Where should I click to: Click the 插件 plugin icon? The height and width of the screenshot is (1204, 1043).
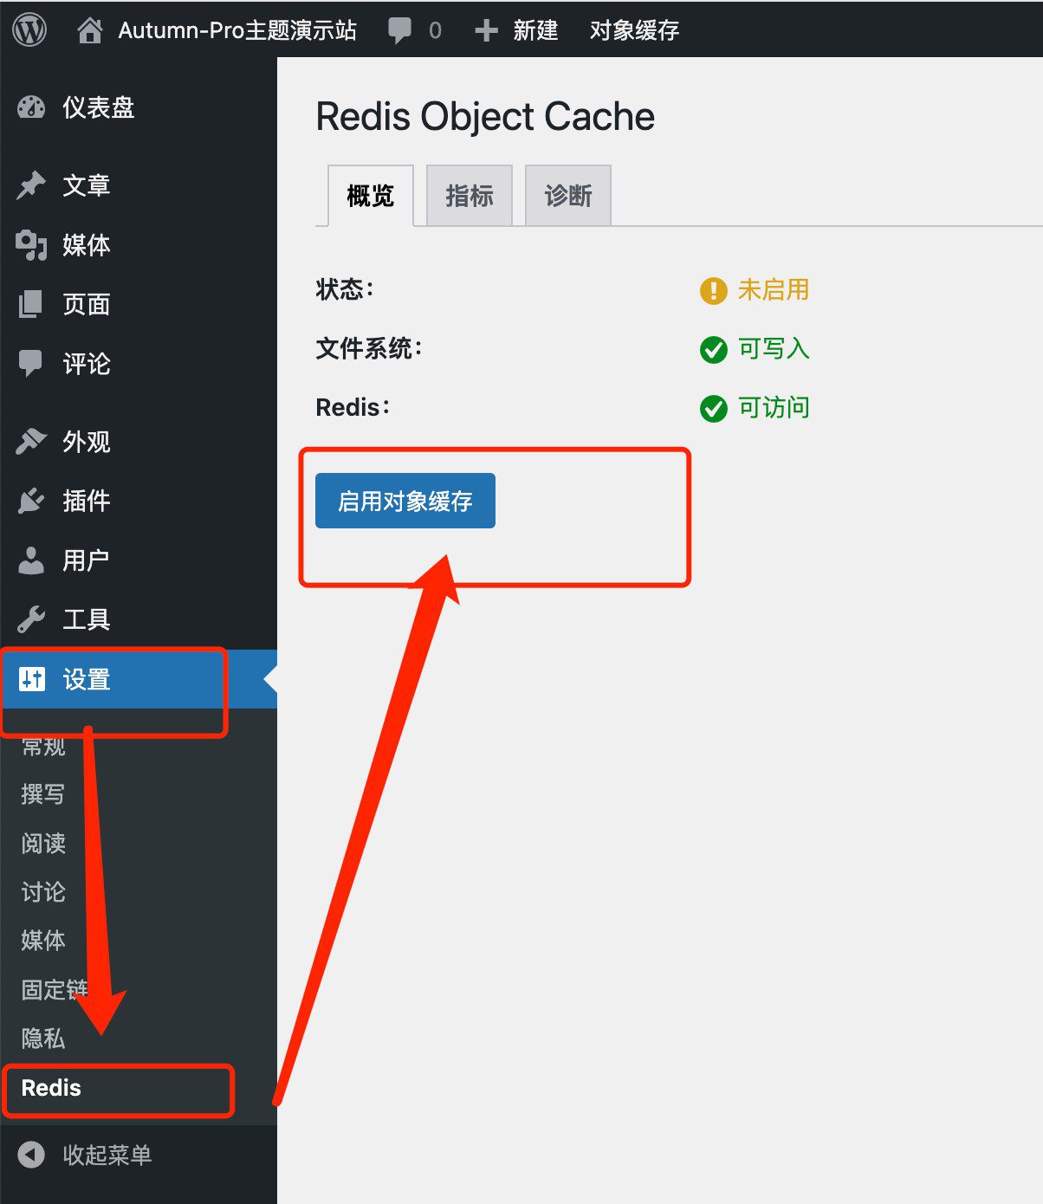pyautogui.click(x=31, y=501)
